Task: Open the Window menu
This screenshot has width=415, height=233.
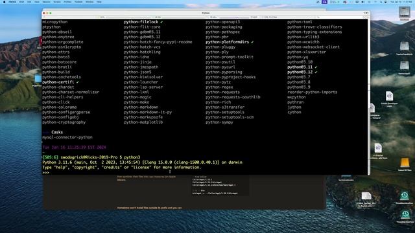Action: click(89, 2)
